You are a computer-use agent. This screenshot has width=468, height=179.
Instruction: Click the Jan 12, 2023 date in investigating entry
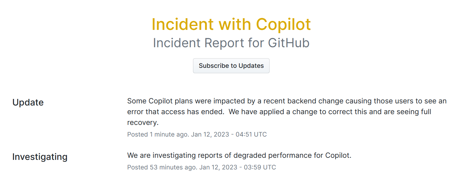(219, 167)
